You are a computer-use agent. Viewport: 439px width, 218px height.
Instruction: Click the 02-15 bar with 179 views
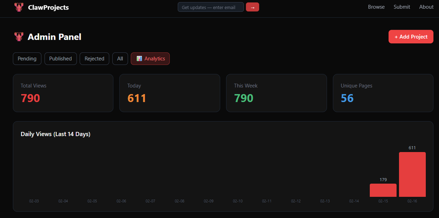click(x=383, y=190)
